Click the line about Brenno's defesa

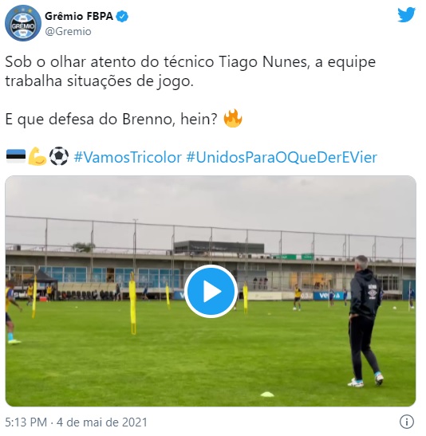pos(112,119)
